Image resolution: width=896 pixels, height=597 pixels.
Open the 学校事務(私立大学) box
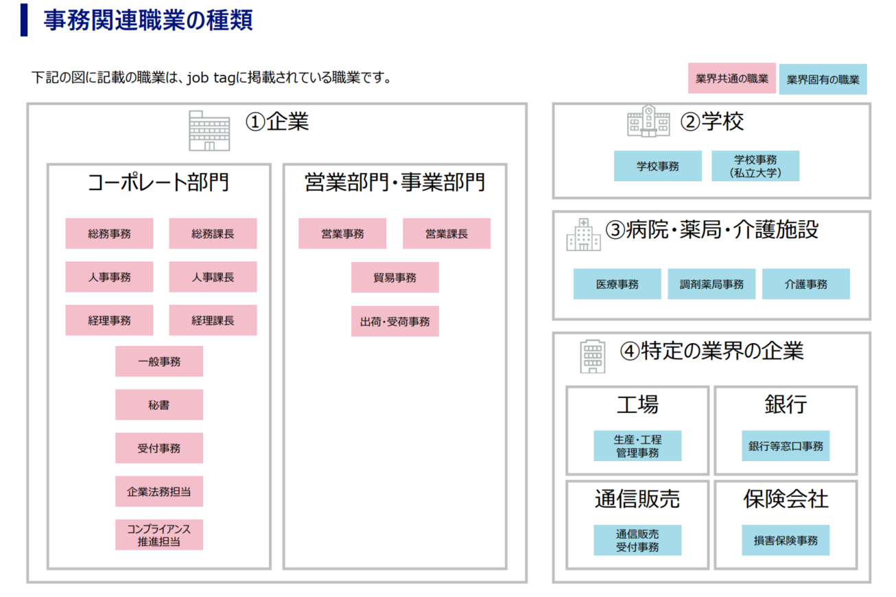point(755,166)
